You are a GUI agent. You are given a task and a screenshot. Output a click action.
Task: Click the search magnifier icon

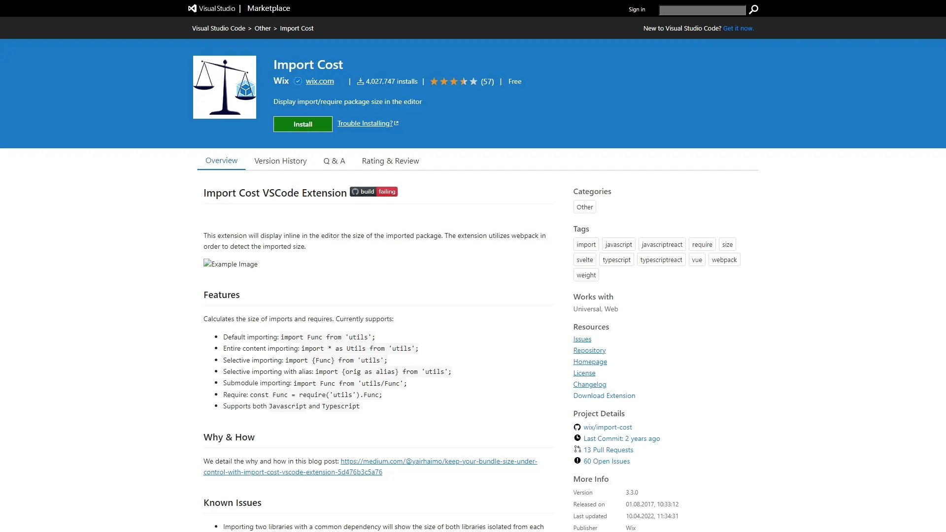[753, 9]
